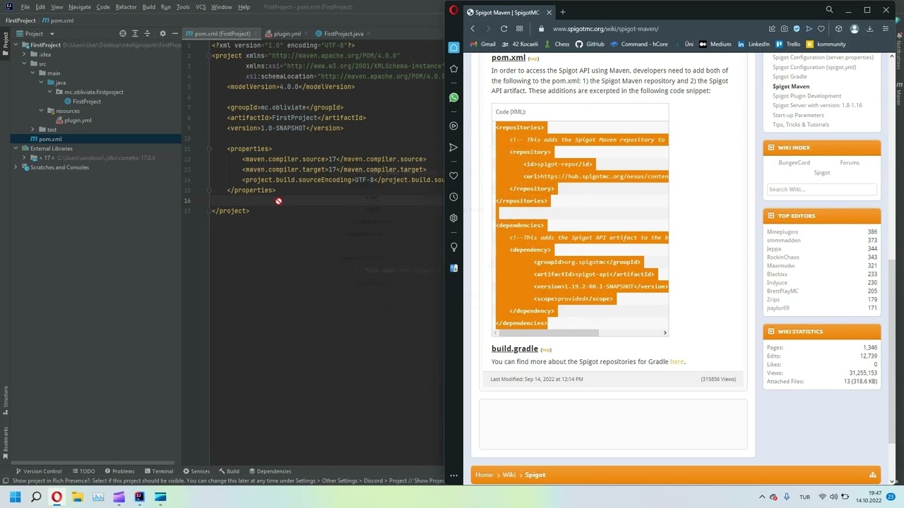Collapse the java source folder

(x=41, y=83)
